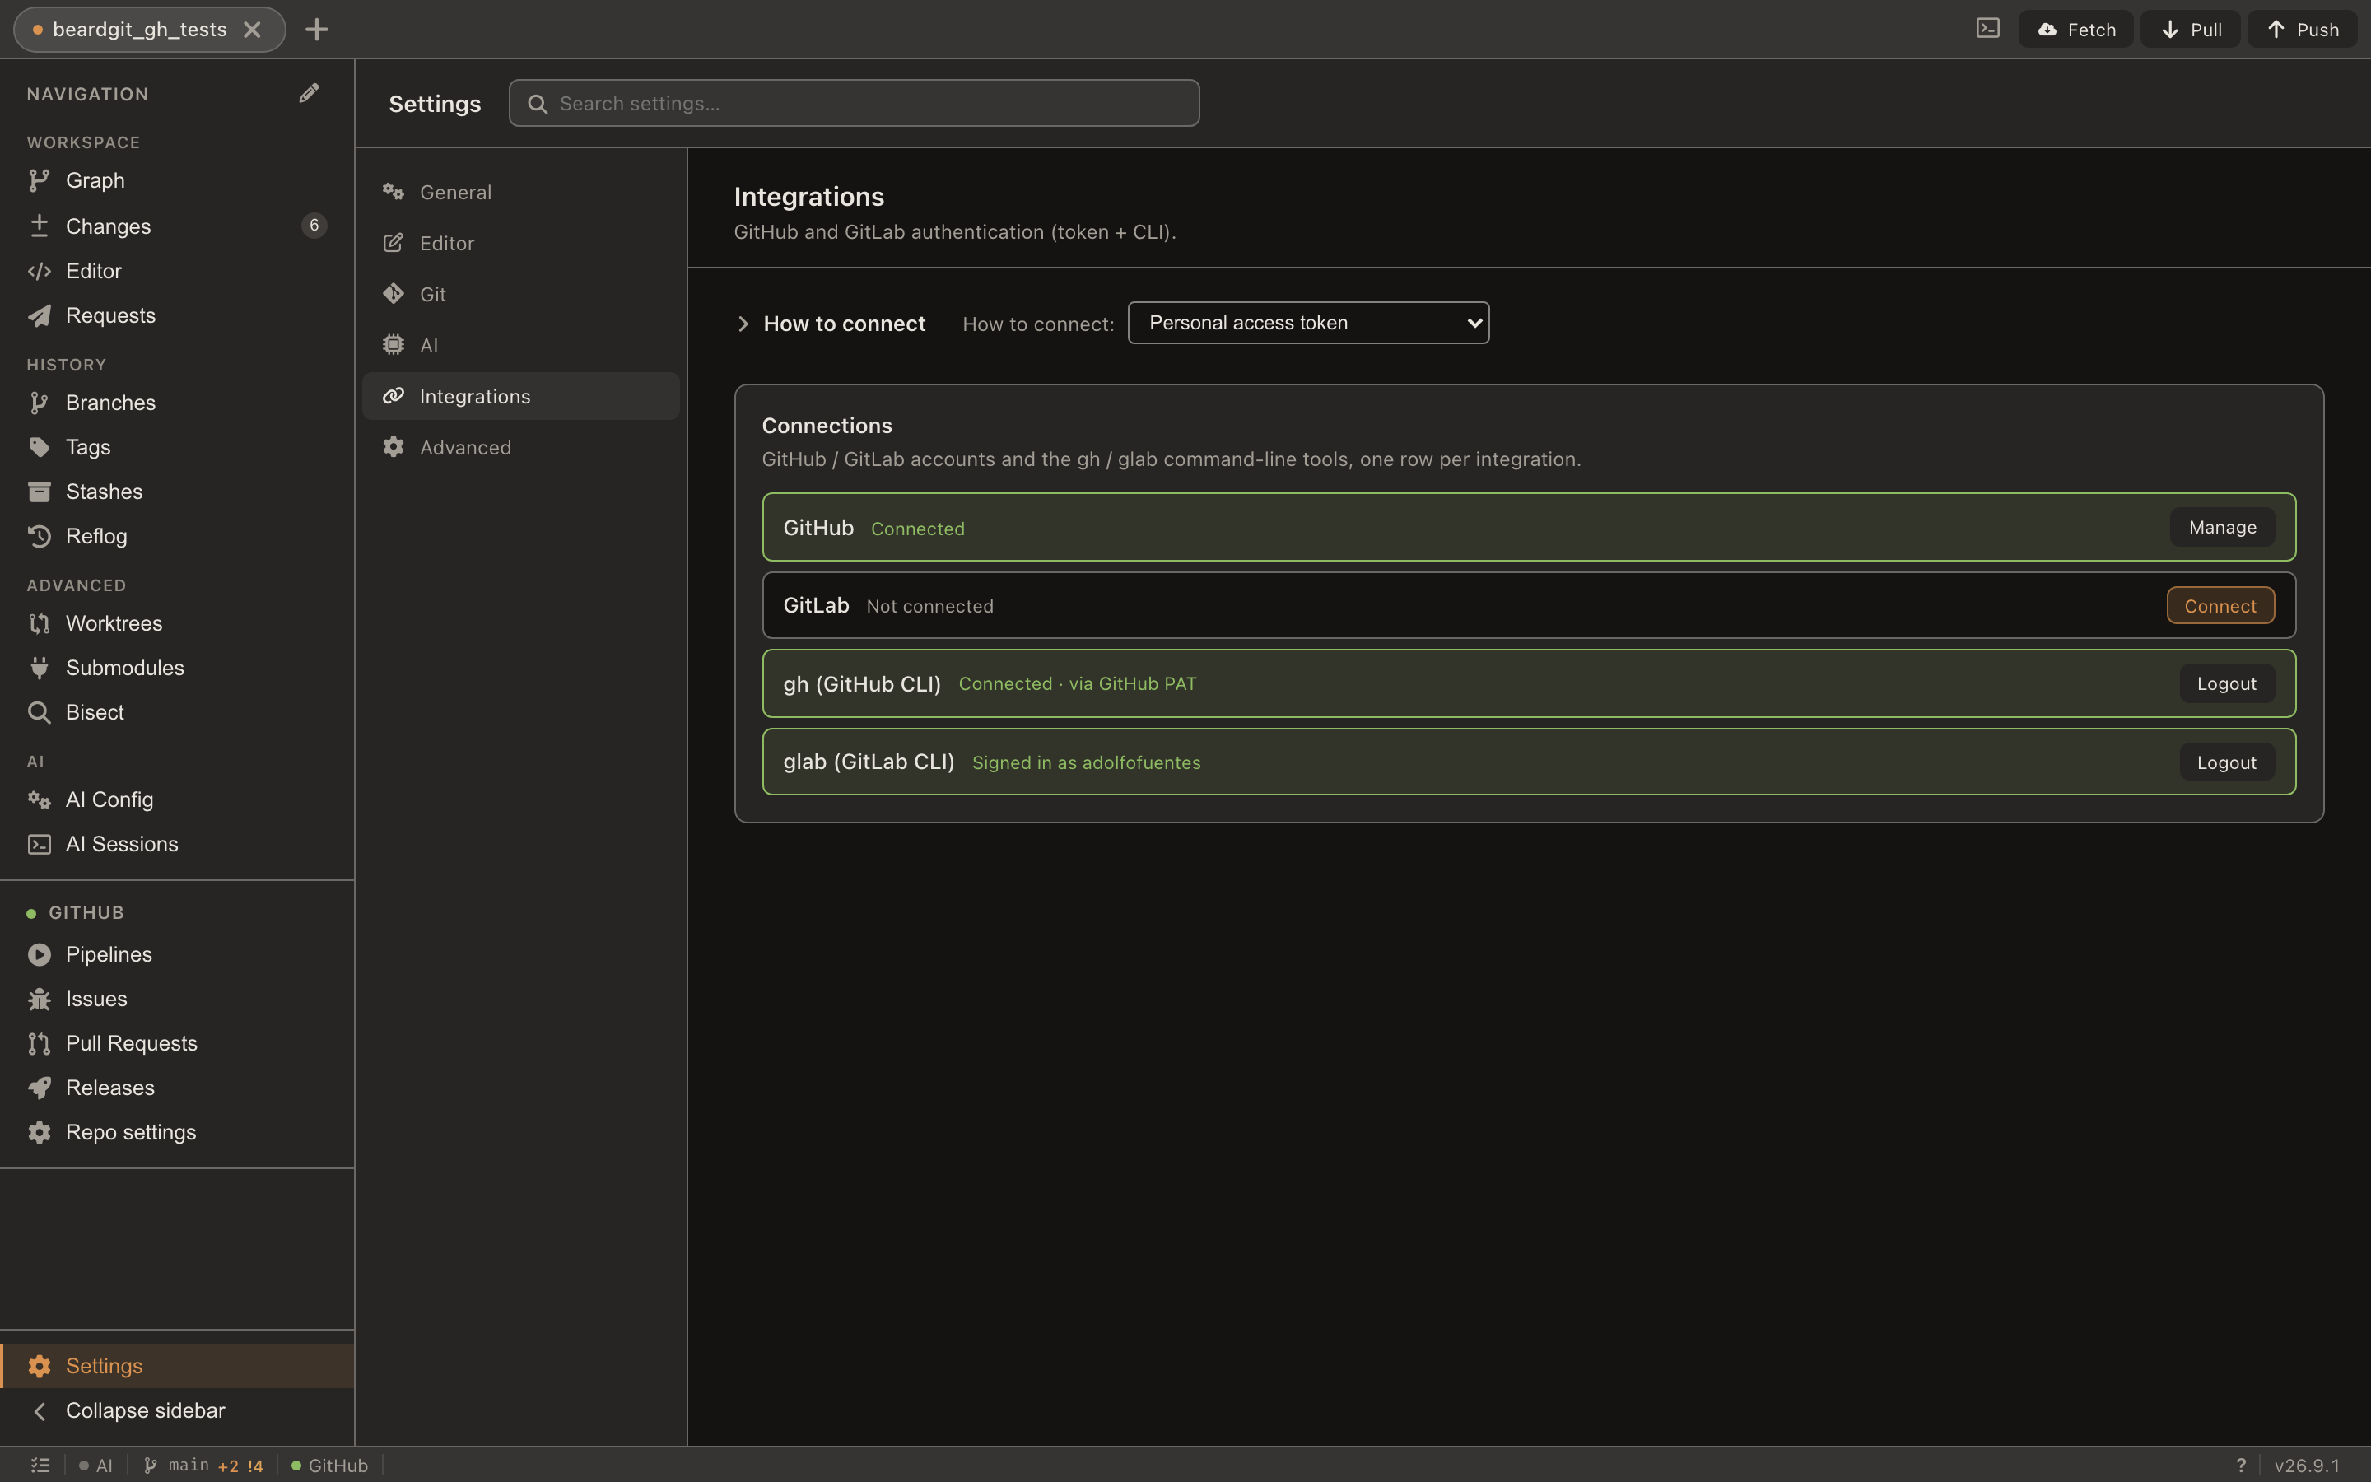Click the GitLab 'Not connected' status text
The image size is (2371, 1482).
click(929, 606)
